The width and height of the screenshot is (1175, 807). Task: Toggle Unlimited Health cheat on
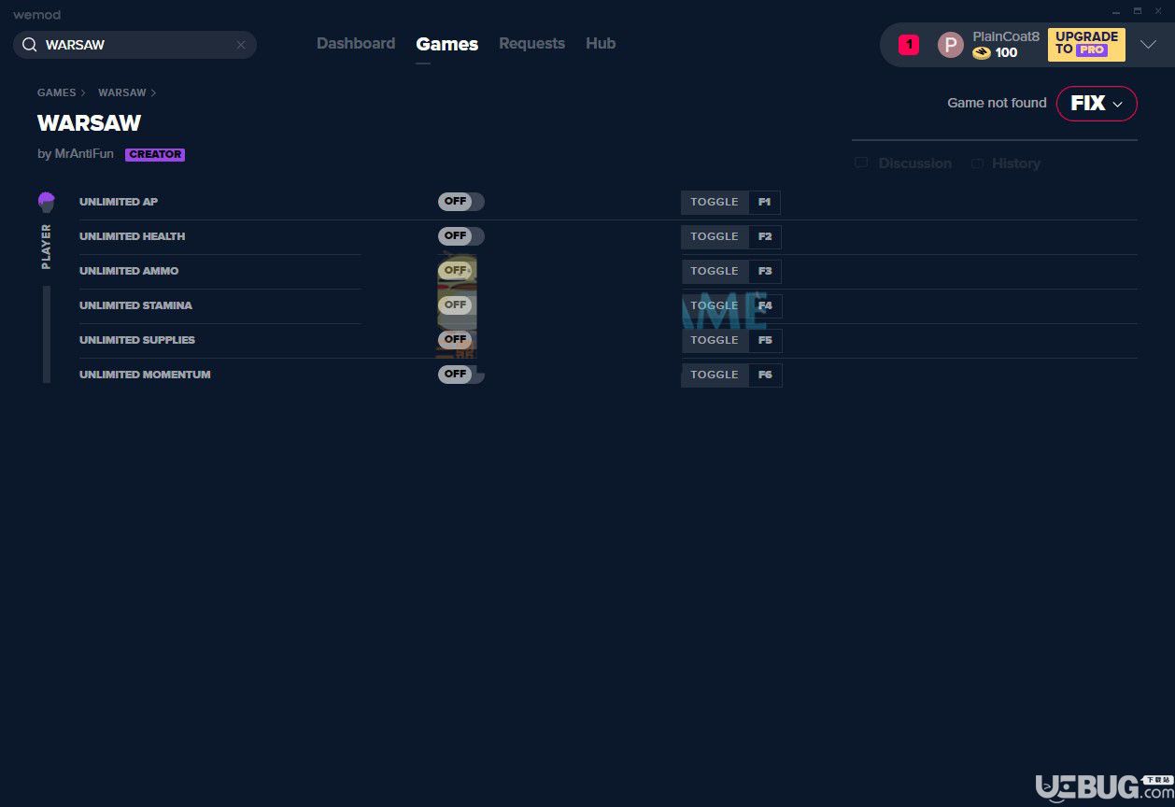point(461,236)
